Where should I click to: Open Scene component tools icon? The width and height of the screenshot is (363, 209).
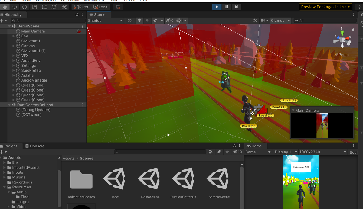click(255, 21)
